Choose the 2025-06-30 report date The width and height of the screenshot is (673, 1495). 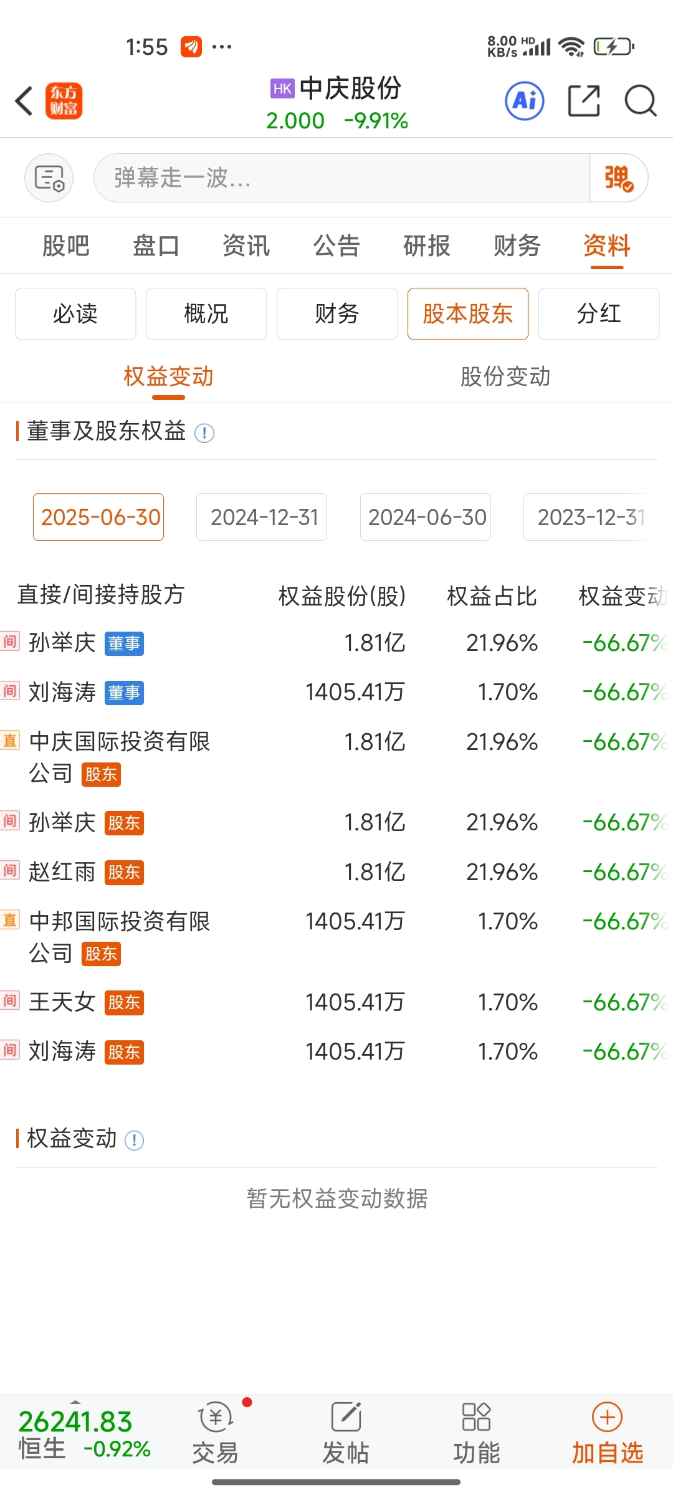[x=98, y=517]
